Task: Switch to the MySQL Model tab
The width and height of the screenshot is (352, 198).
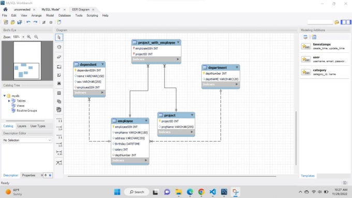Action: 51,9
